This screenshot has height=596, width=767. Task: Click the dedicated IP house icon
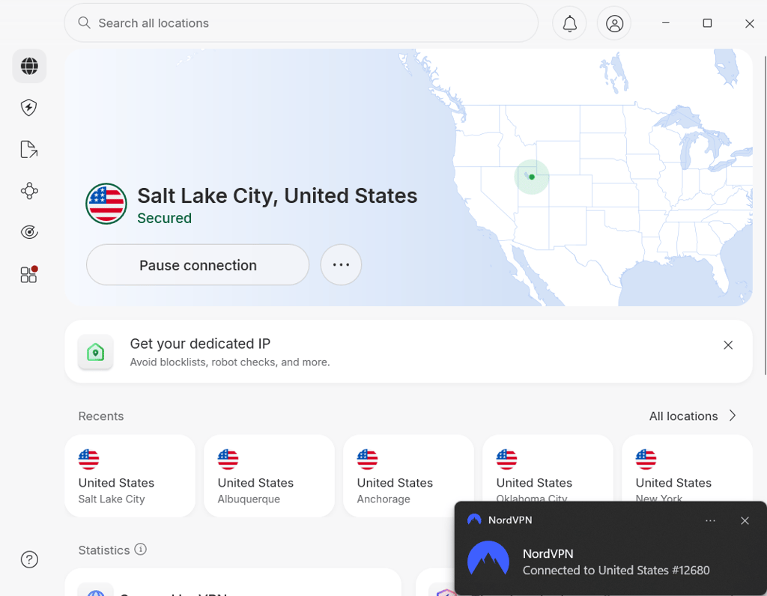point(95,352)
